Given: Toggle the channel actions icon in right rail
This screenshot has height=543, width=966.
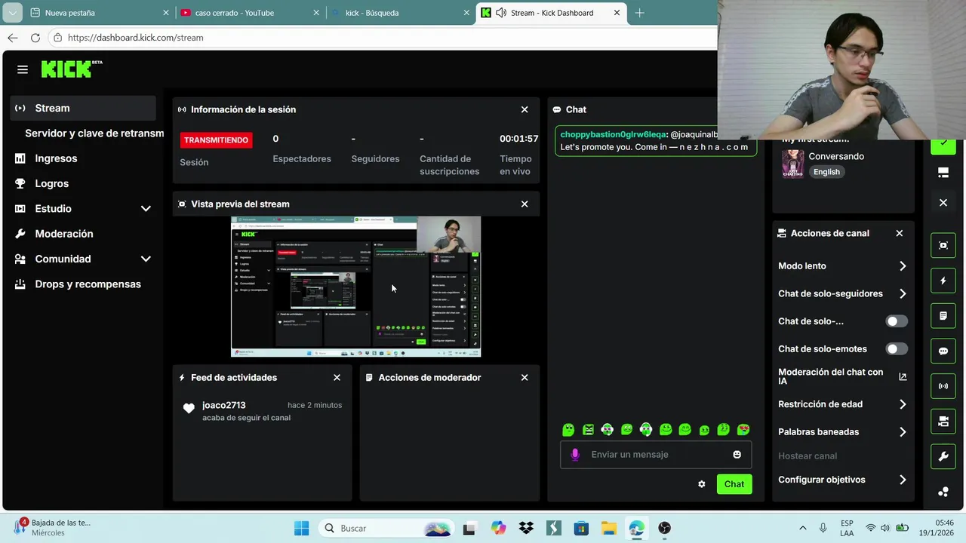Looking at the screenshot, I should [x=943, y=422].
